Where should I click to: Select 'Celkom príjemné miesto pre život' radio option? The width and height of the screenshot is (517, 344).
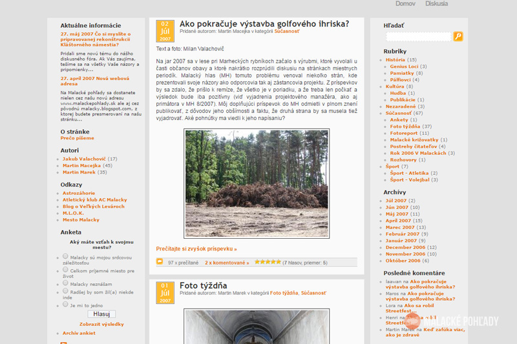tap(65, 270)
